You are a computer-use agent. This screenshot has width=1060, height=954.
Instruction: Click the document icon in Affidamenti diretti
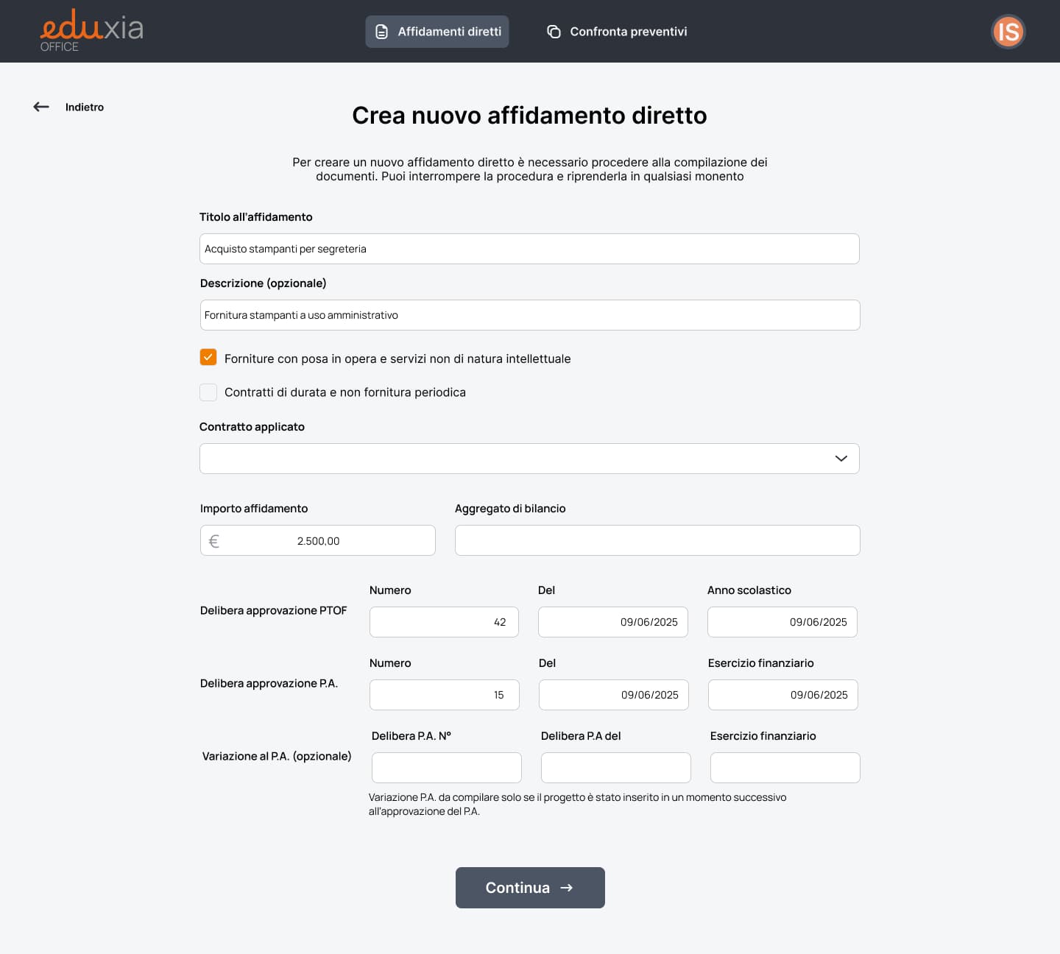tap(381, 32)
